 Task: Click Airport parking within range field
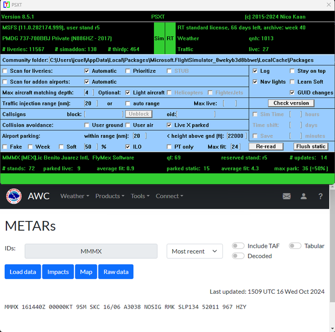point(140,136)
